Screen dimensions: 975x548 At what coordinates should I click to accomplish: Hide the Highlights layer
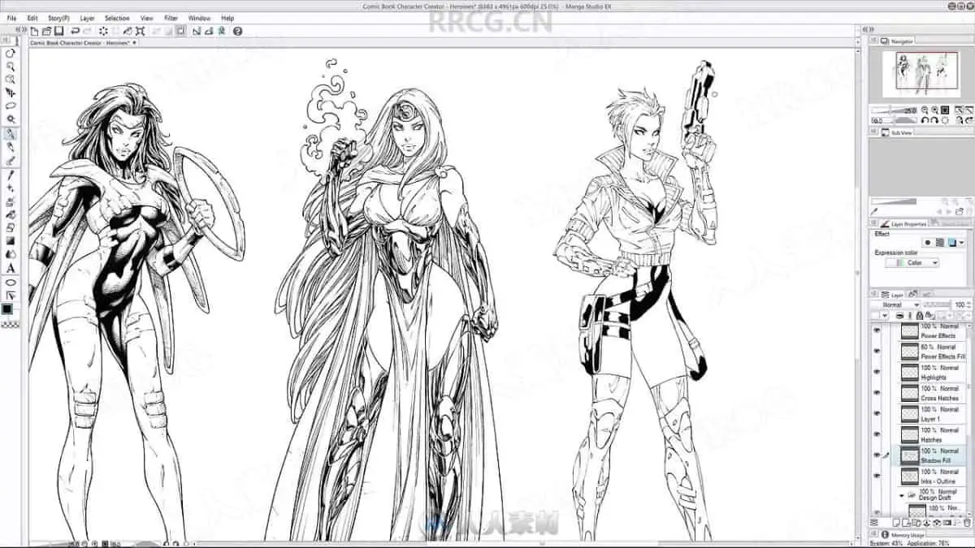point(877,373)
